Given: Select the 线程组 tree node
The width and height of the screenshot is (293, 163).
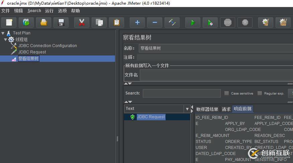Looking at the screenshot, I should 21,40.
